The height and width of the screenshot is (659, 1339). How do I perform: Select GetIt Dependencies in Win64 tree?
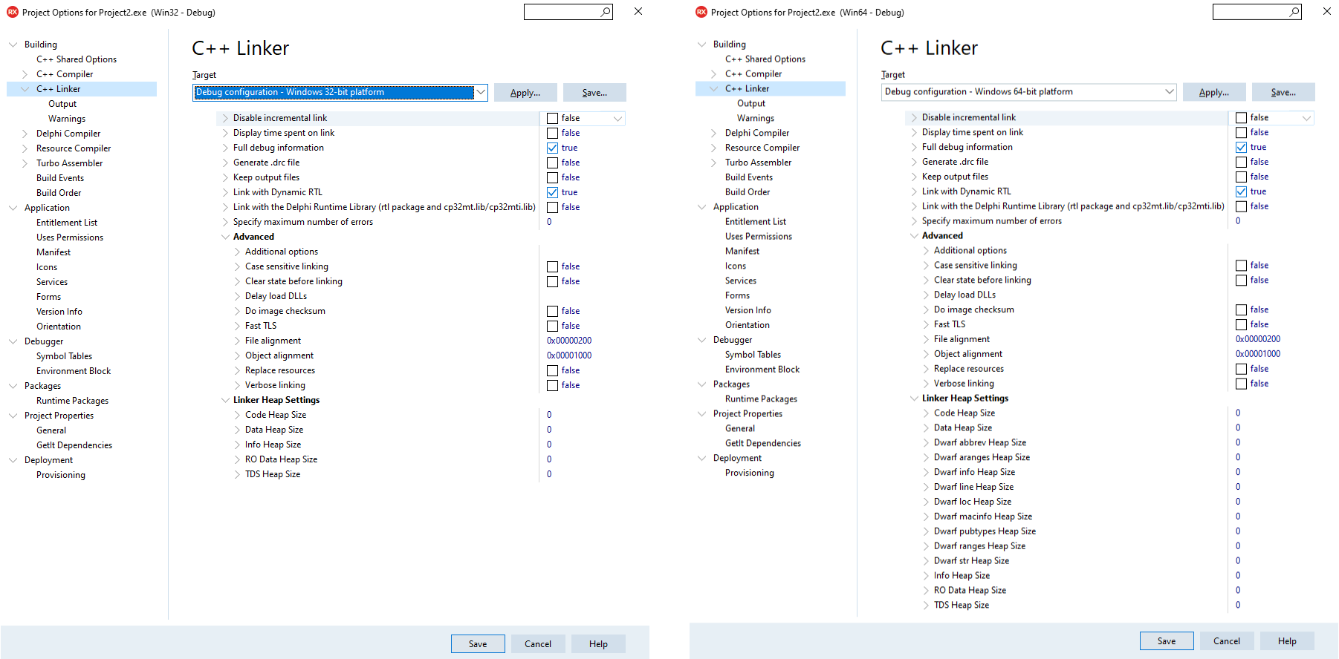coord(763,443)
